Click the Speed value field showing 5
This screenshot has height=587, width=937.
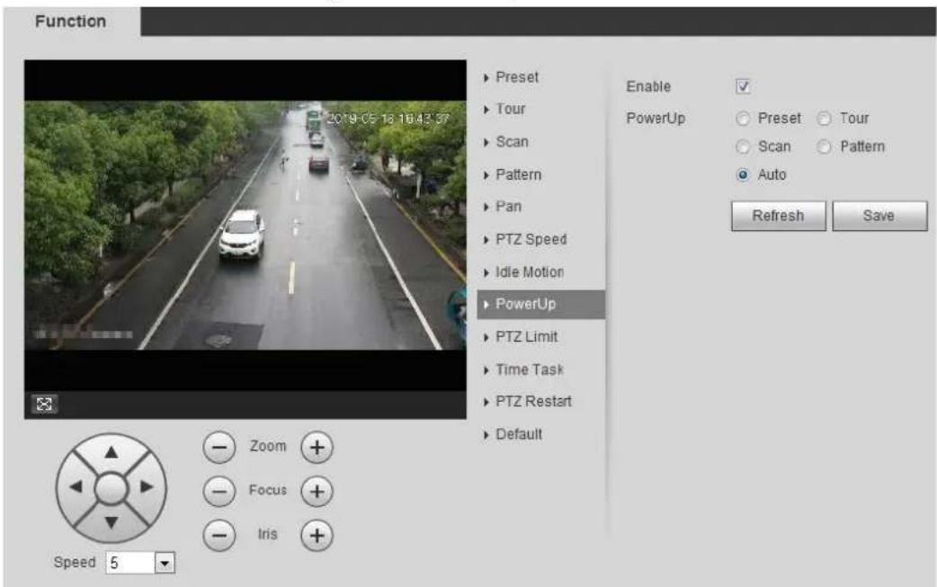[130, 563]
